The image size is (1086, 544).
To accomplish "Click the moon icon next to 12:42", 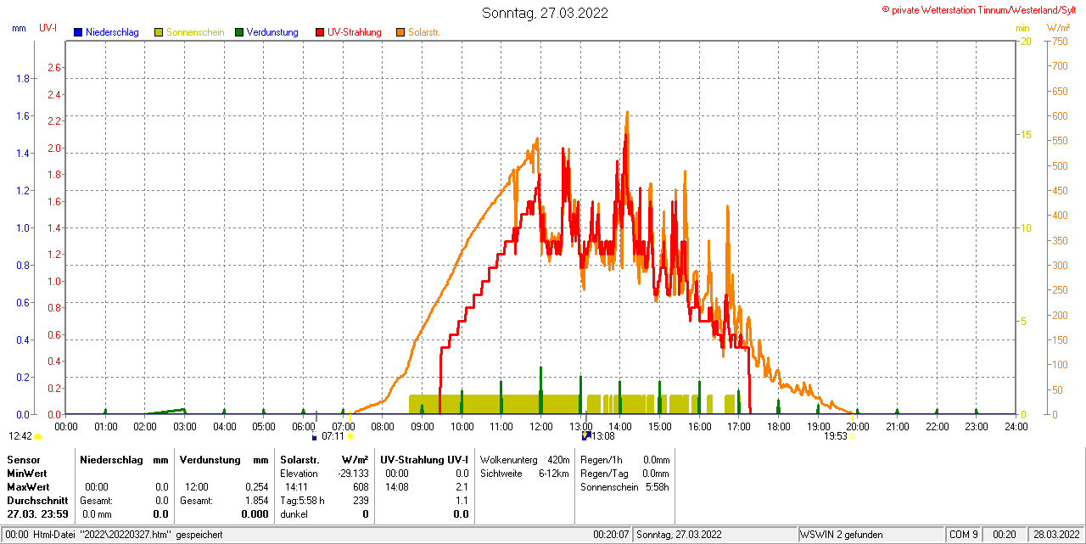I will (37, 436).
